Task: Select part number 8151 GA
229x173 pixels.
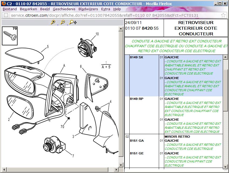Action: click(x=137, y=141)
